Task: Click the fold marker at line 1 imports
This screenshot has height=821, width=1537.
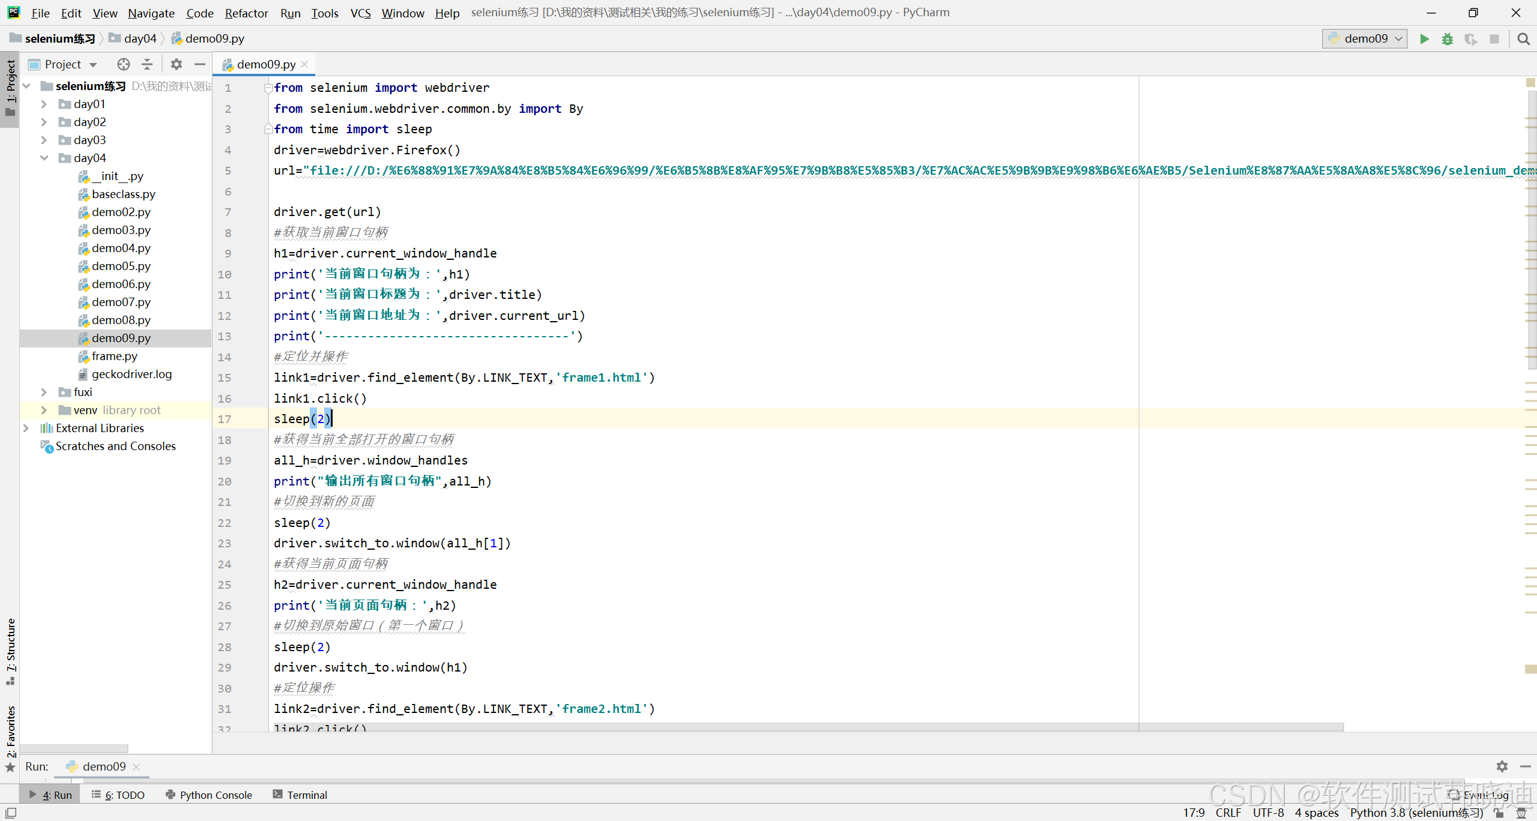Action: 268,88
